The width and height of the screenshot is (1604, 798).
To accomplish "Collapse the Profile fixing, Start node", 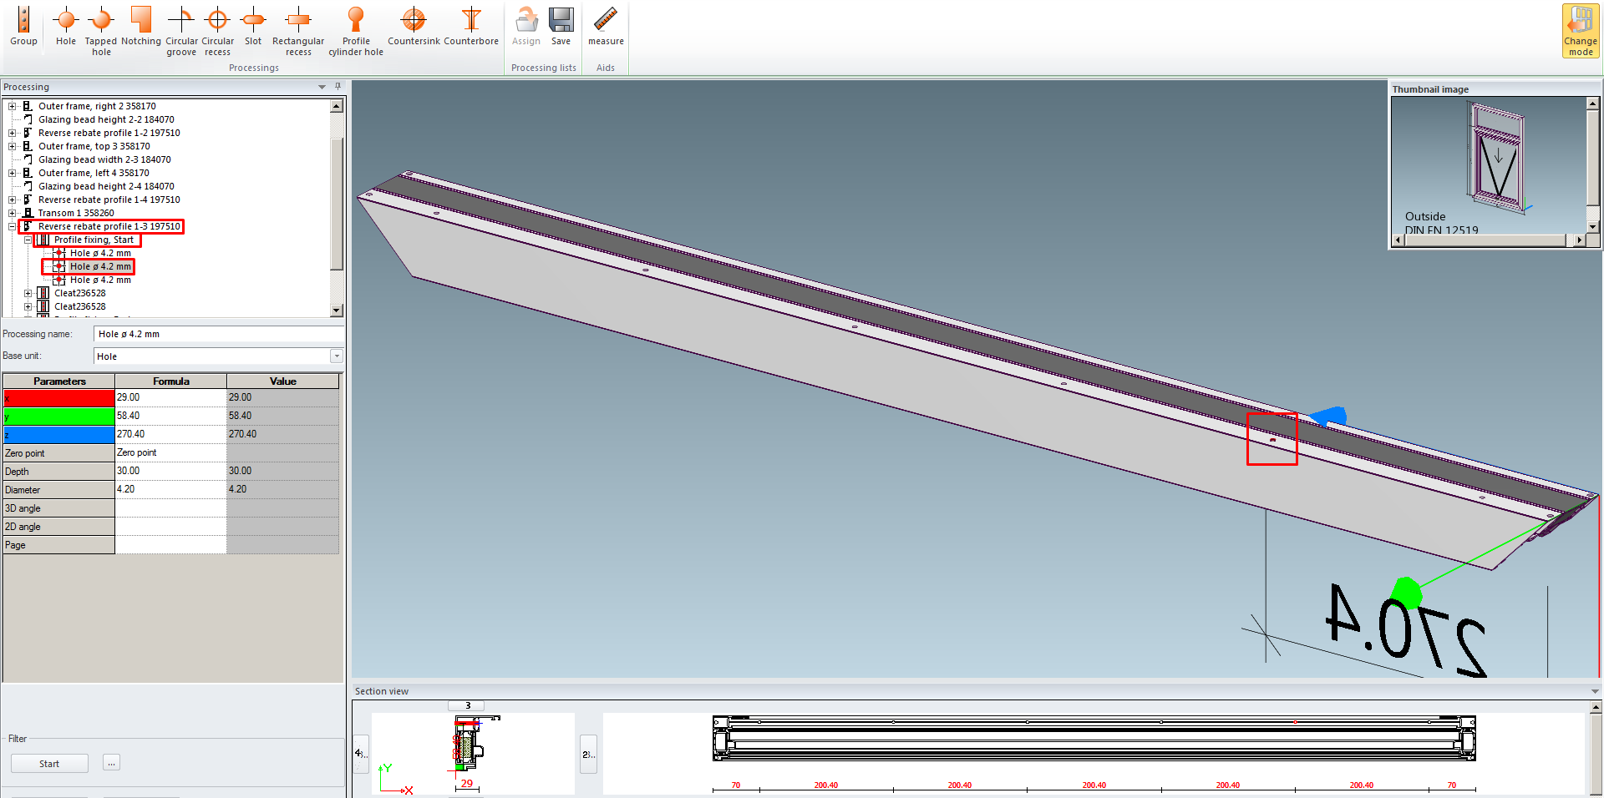I will (x=28, y=240).
